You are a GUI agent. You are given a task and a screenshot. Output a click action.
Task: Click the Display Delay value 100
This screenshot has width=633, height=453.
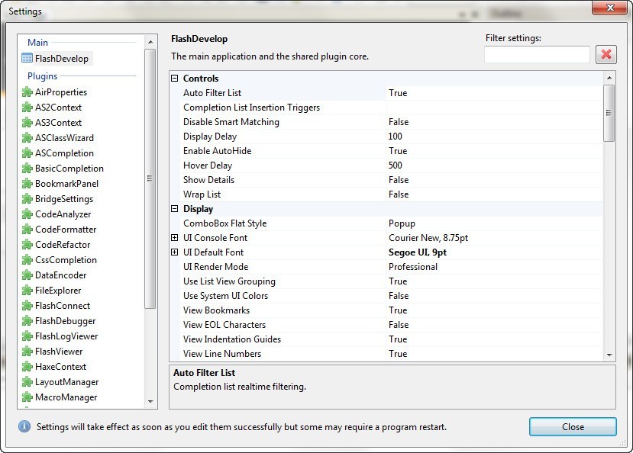click(x=396, y=137)
